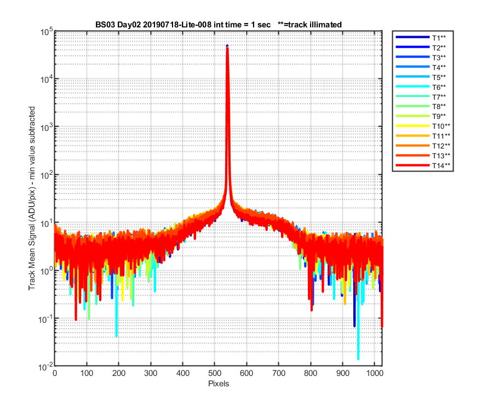
Task: Click the y-axis tick label 10^-2
Action: click(x=45, y=367)
